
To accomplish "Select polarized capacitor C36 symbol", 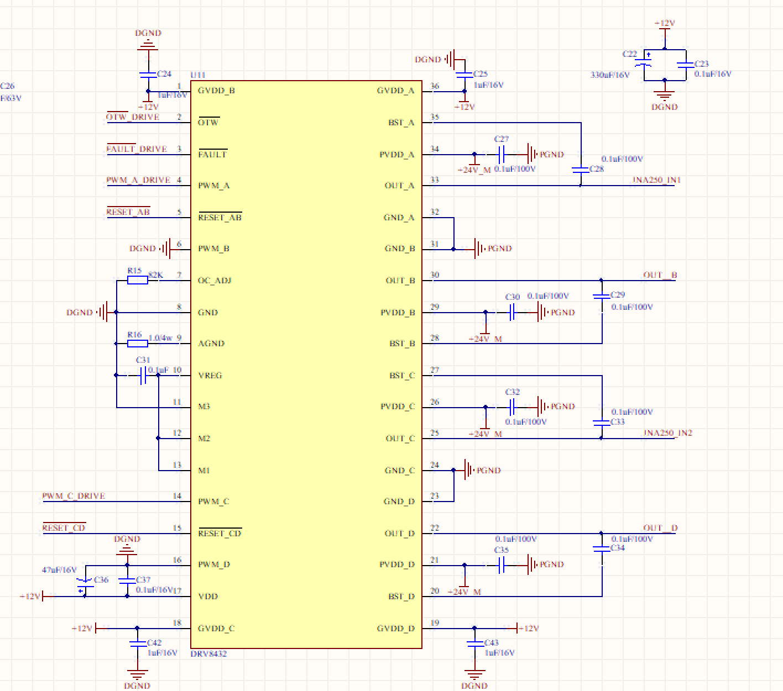I will tap(85, 585).
